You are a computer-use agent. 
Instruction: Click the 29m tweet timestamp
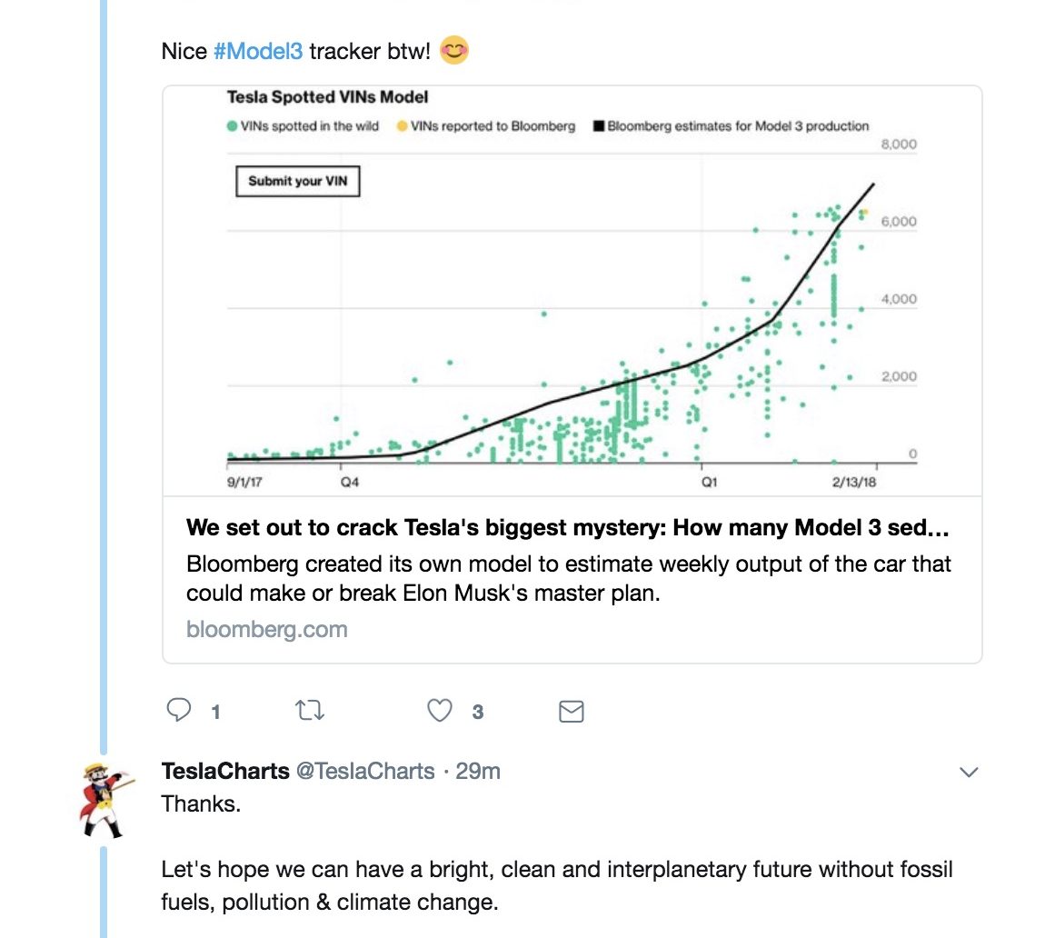click(x=477, y=771)
